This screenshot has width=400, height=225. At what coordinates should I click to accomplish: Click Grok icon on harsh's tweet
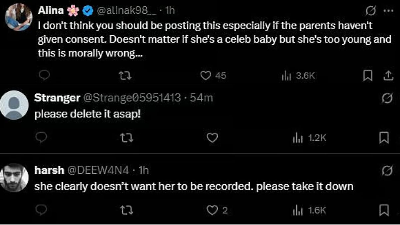(387, 171)
